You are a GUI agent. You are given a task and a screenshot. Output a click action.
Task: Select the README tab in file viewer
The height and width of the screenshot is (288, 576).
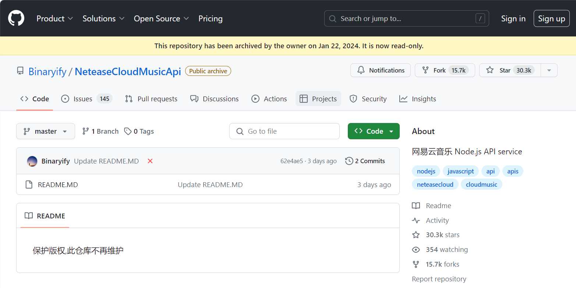pos(45,216)
